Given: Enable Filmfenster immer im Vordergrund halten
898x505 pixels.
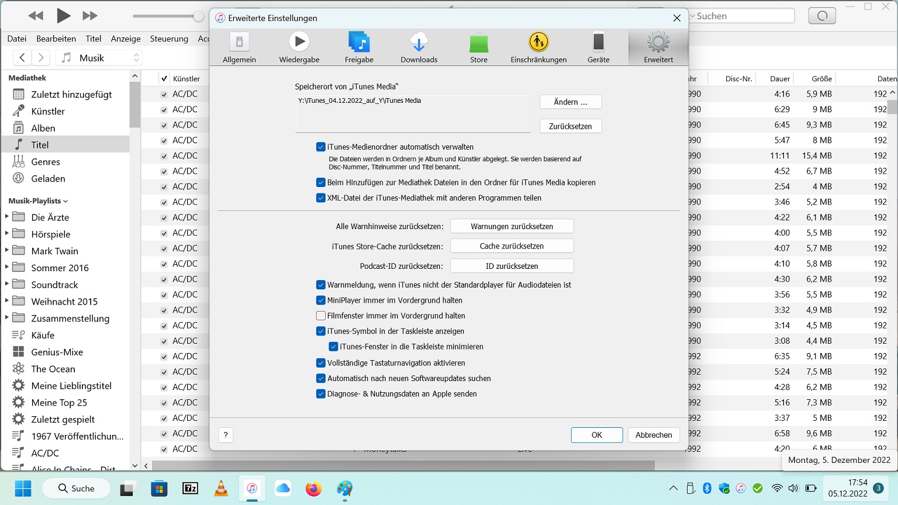Looking at the screenshot, I should coord(320,316).
